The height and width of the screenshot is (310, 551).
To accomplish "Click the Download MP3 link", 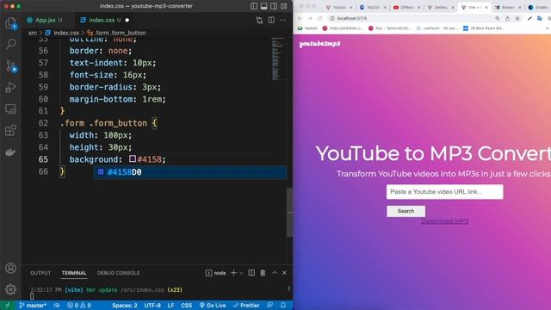I will point(444,221).
